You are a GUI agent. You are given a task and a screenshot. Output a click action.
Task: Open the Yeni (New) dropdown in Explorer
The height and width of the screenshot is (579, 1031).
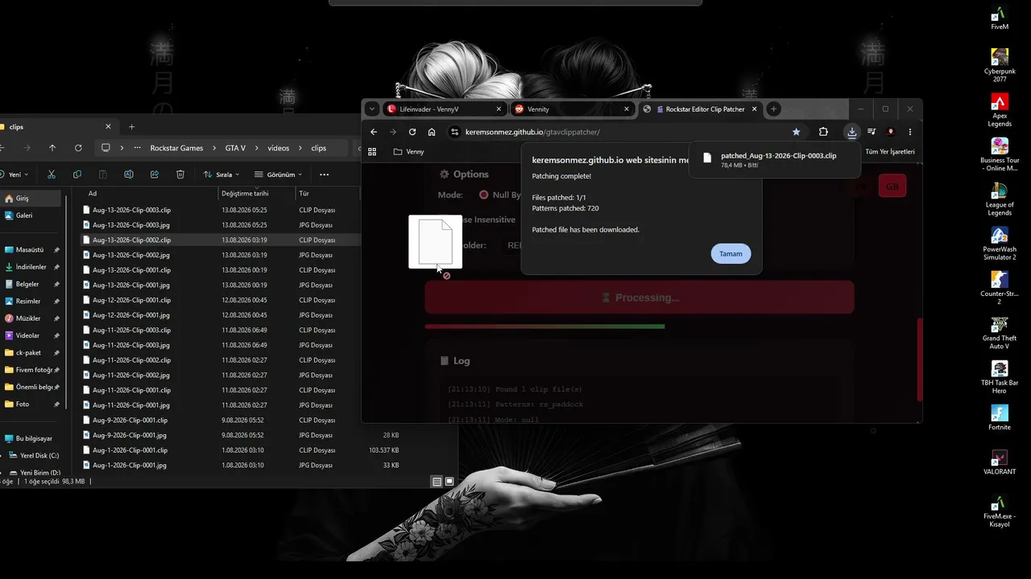coord(14,175)
